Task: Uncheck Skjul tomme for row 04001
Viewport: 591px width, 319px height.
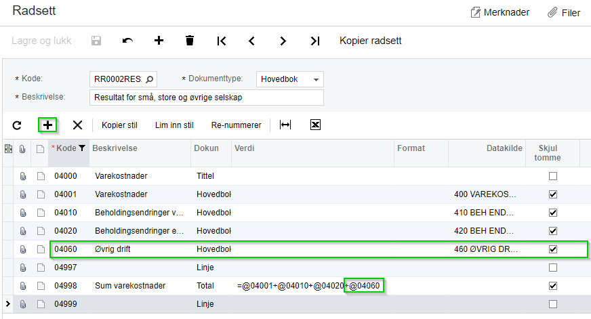Action: 553,194
